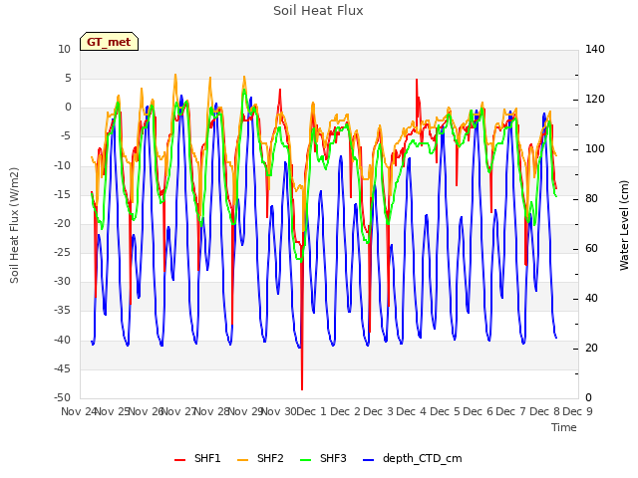Click the Dec 1 x-axis tick label

click(312, 411)
